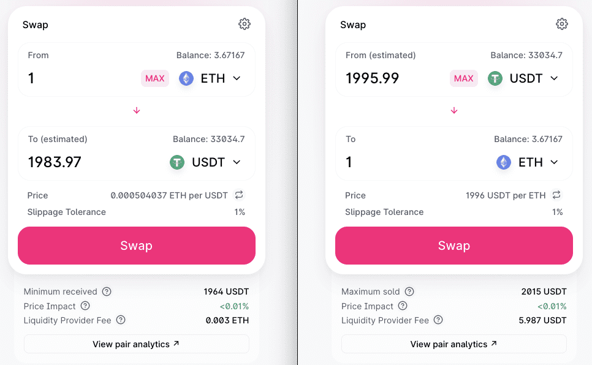This screenshot has height=365, width=592.
Task: Invert the USDT per ETH price display
Action: pyautogui.click(x=556, y=195)
